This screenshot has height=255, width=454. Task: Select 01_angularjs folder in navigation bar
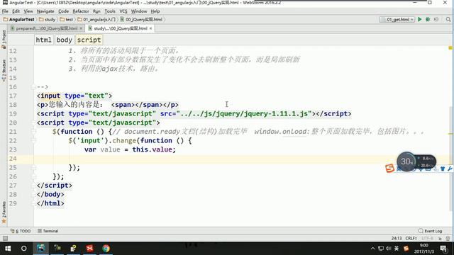click(x=96, y=19)
